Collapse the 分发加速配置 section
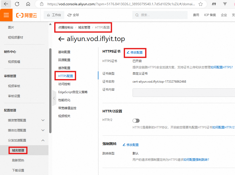 coord(43,140)
